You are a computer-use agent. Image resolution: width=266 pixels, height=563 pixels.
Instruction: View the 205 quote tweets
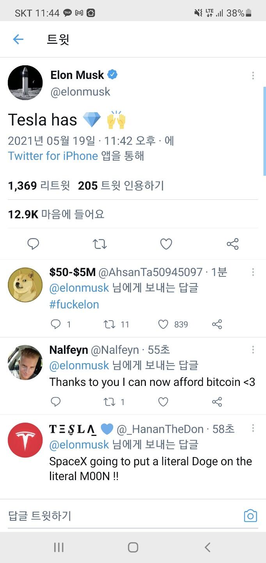click(x=121, y=186)
